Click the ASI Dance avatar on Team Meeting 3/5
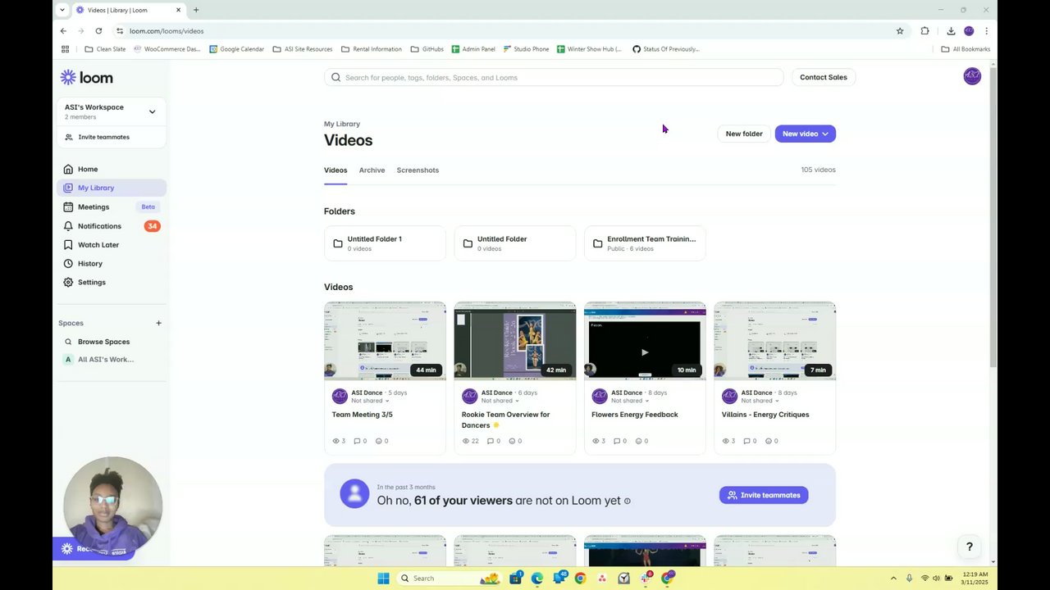1050x590 pixels. 340,397
